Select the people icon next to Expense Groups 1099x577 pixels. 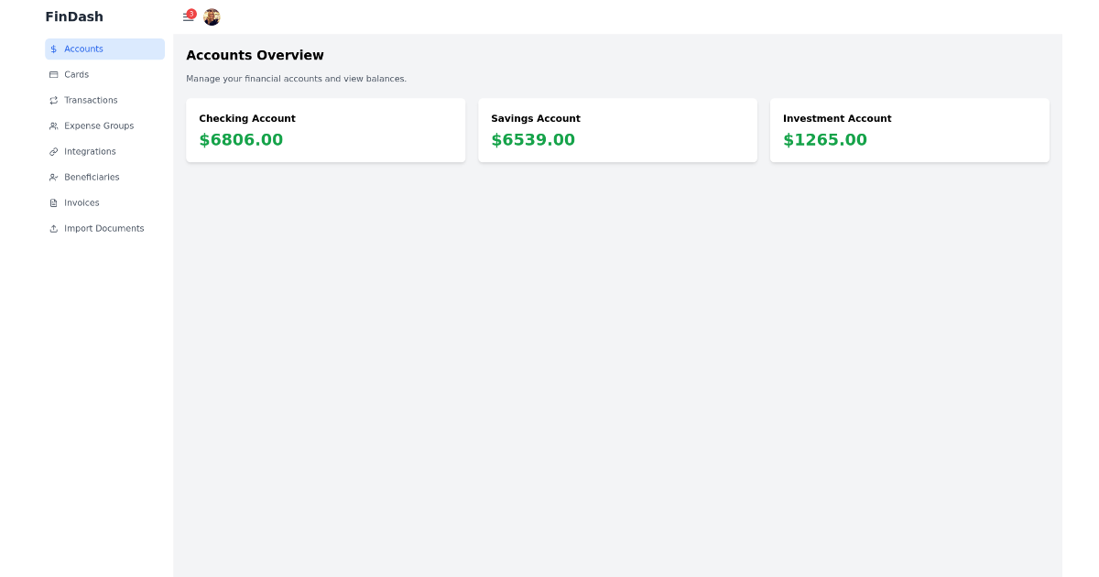tap(54, 125)
